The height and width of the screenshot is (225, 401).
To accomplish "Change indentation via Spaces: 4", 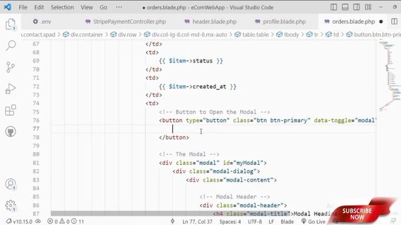I will [x=230, y=222].
